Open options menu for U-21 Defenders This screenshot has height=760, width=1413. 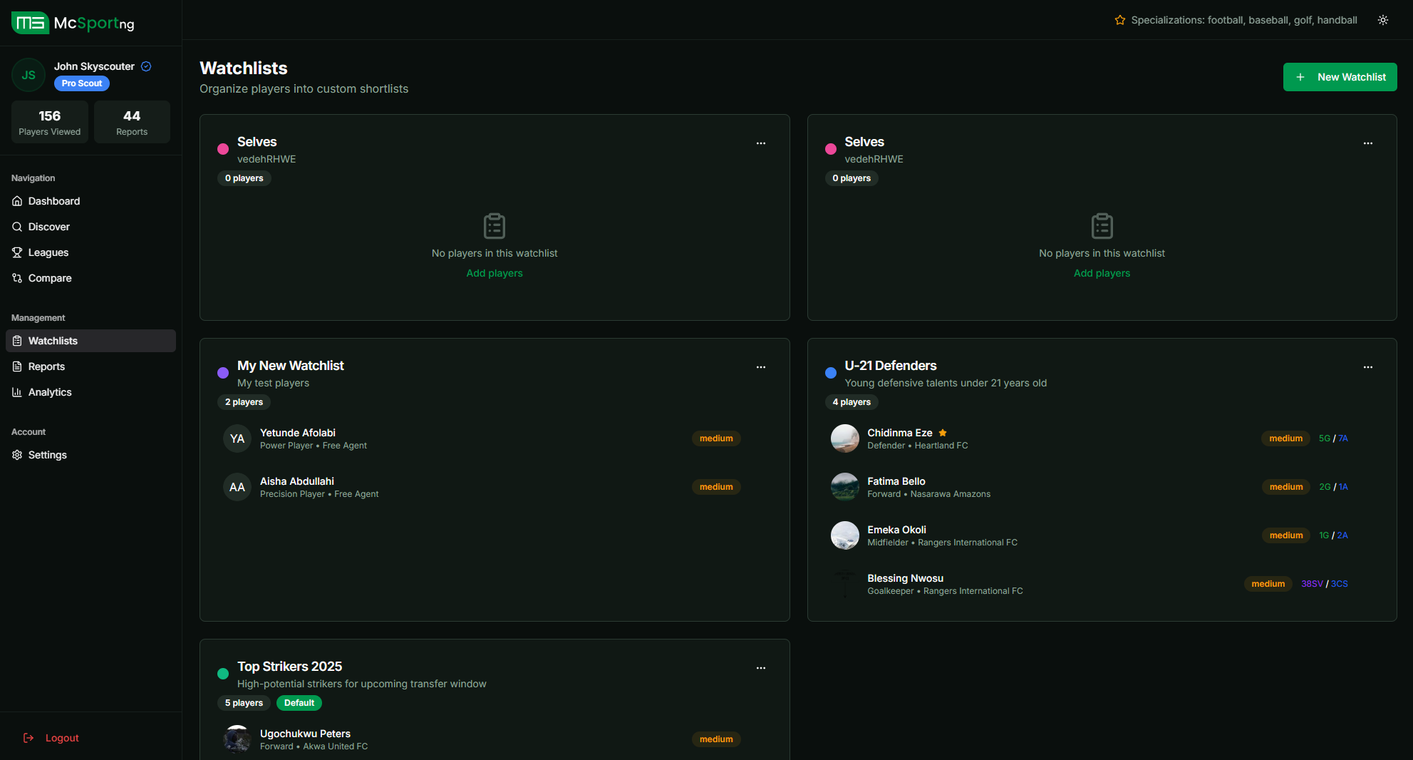1367,367
